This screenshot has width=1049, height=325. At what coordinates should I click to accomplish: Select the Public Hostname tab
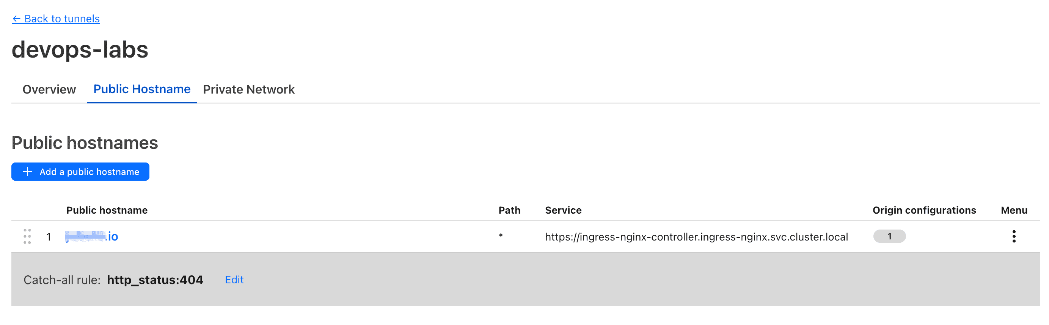tap(142, 89)
